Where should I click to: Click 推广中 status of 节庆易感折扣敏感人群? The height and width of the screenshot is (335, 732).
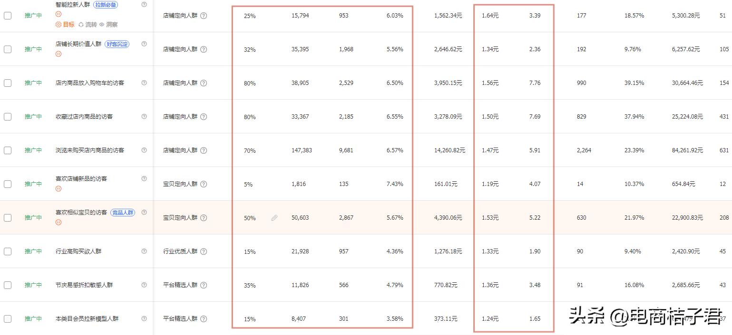[33, 285]
